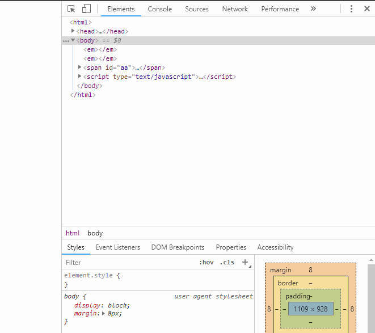
Task: Expand the span id aa node
Action: (79, 67)
